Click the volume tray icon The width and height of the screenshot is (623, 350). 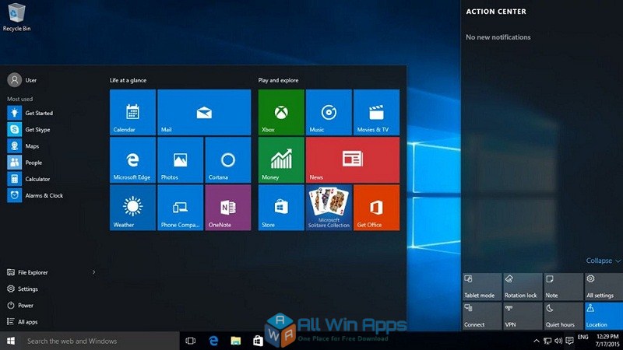(x=558, y=341)
